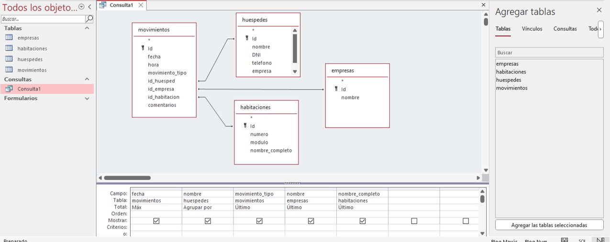
Task: Select DNI field in huespedes table
Action: pyautogui.click(x=256, y=55)
